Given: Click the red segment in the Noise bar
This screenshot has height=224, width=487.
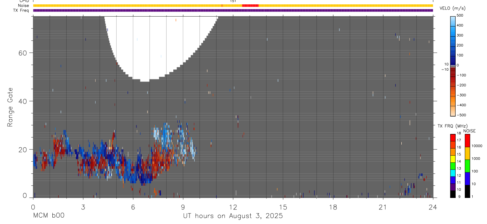Looking at the screenshot, I should 250,6.
